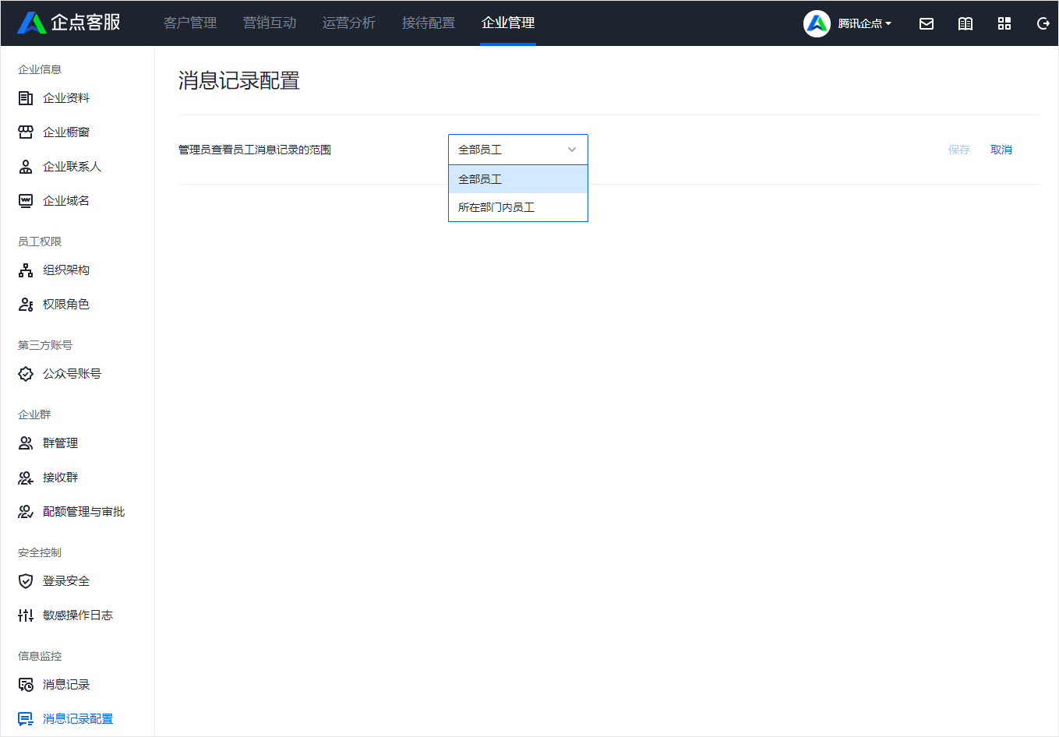
Task: Choose 全部员工 option in dropdown list
Action: pos(518,179)
